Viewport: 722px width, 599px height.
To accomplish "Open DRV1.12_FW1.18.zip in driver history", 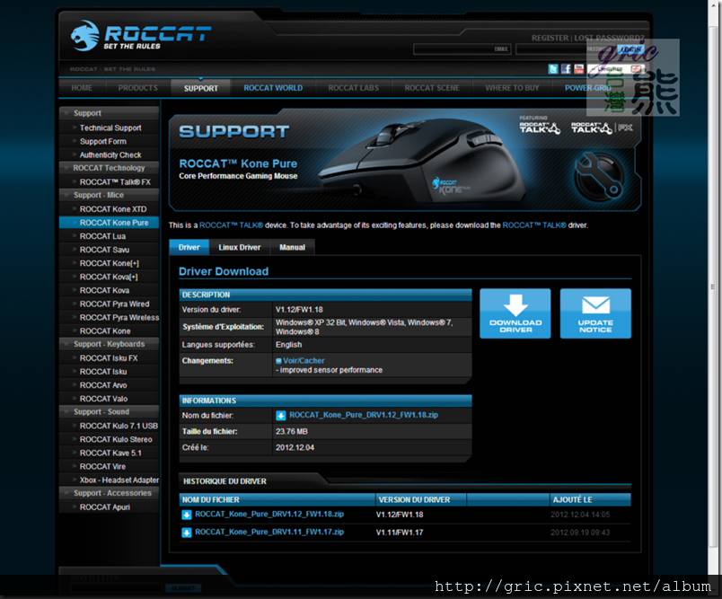I will tap(269, 514).
